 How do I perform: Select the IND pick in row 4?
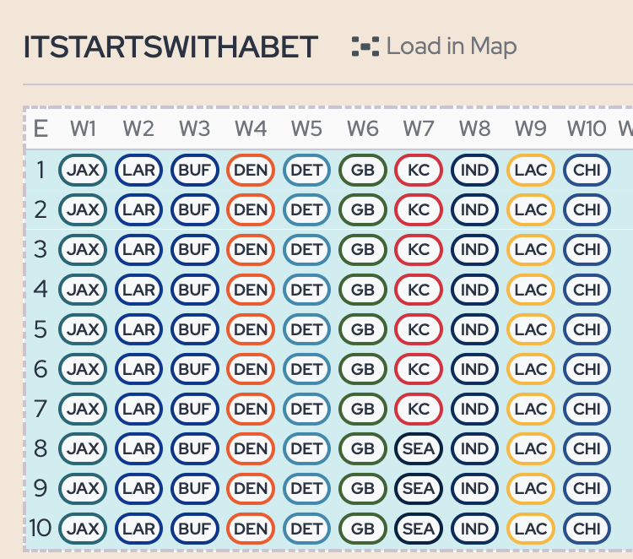(x=474, y=290)
